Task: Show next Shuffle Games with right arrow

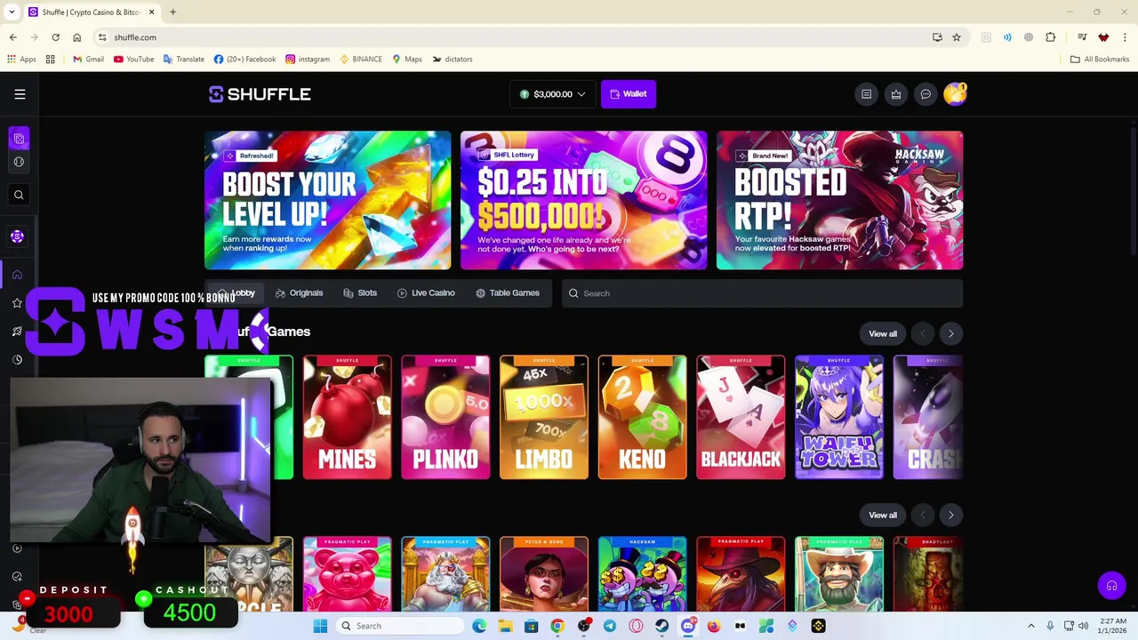Action: tap(950, 334)
